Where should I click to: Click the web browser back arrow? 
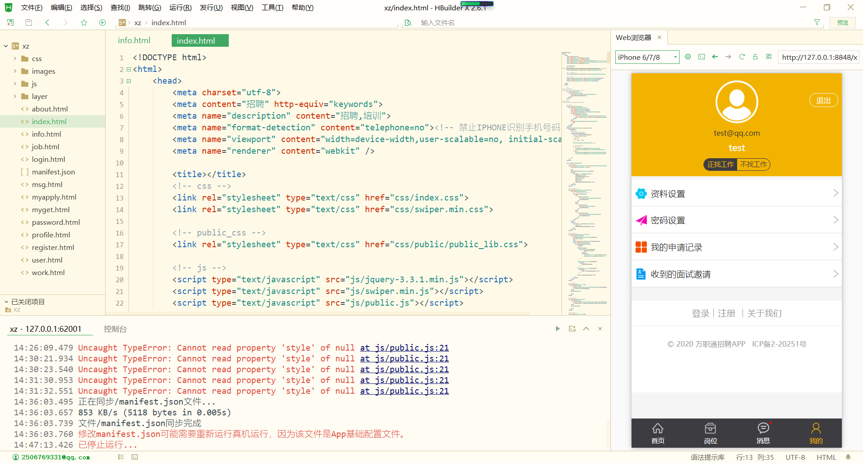tap(715, 57)
